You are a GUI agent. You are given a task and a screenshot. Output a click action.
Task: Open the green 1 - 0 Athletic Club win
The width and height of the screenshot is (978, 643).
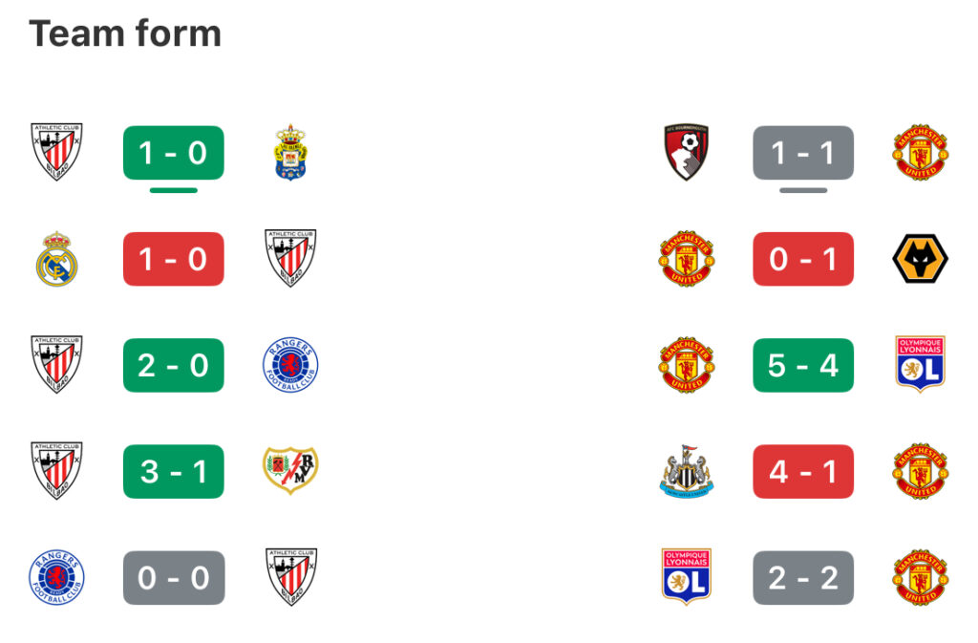tap(174, 153)
